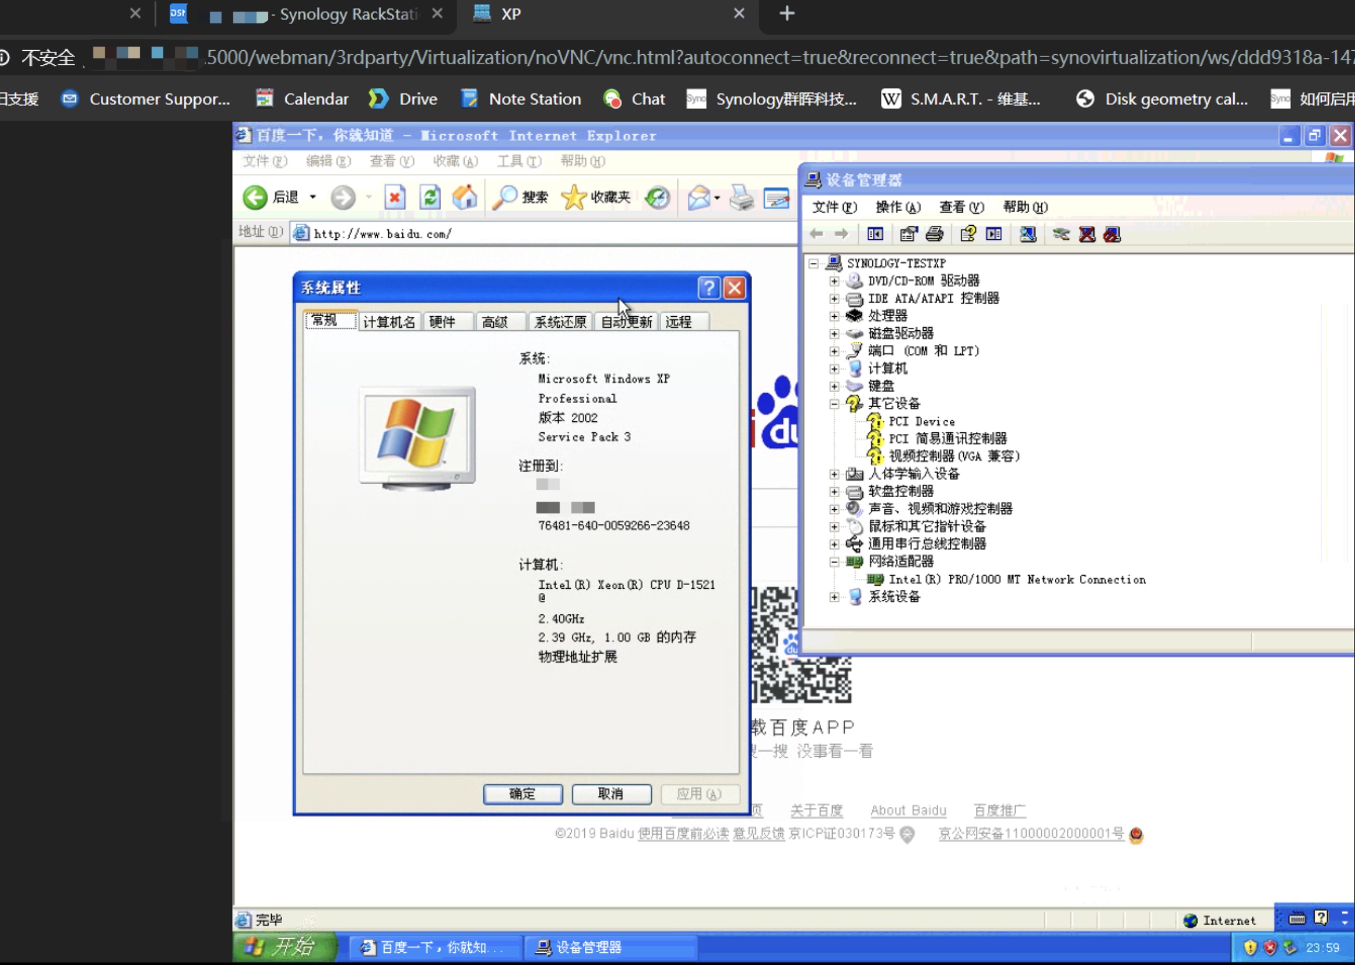This screenshot has height=965, width=1355.
Task: Click the Chrome new tab plus
Action: pyautogui.click(x=787, y=13)
